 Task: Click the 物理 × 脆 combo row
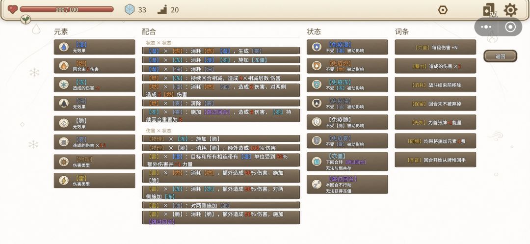pyautogui.click(x=221, y=148)
